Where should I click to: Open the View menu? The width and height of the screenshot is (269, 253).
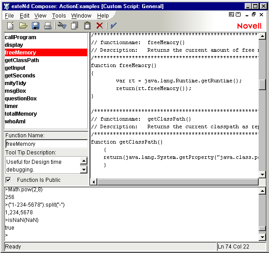[40, 16]
